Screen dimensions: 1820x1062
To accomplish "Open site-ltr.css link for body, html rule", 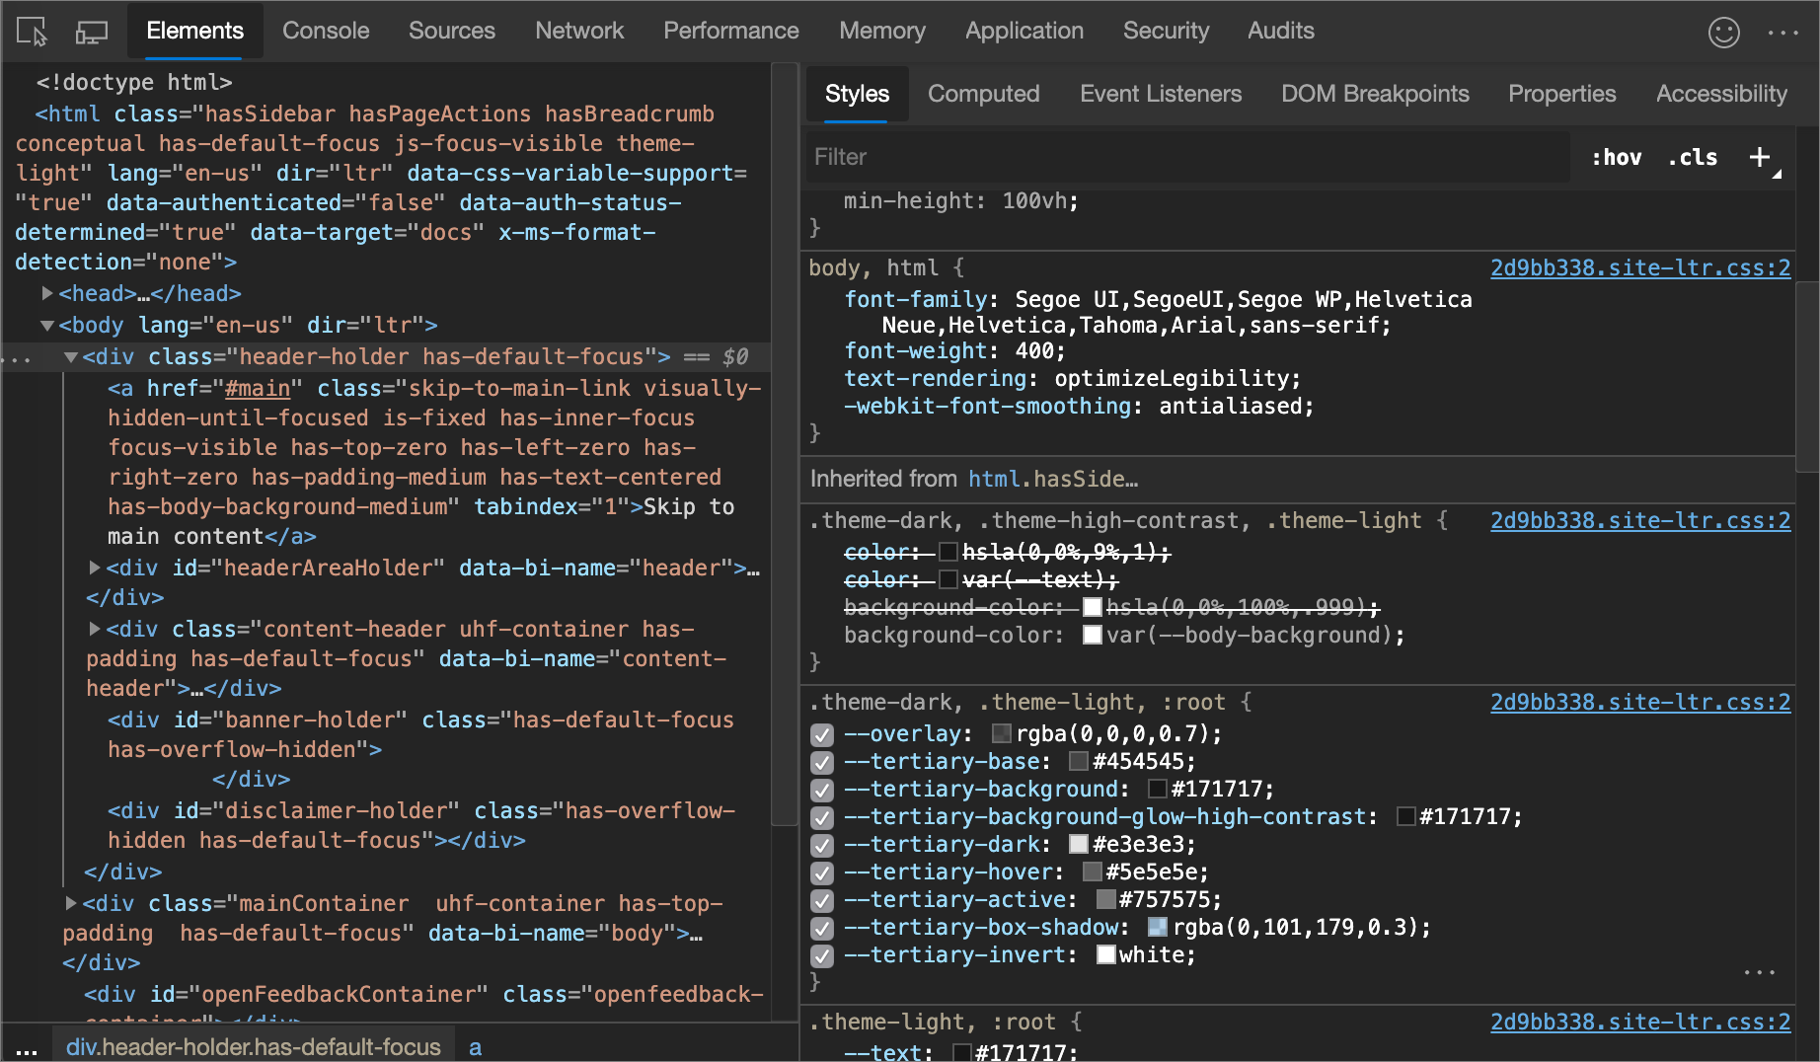I will click(1639, 267).
